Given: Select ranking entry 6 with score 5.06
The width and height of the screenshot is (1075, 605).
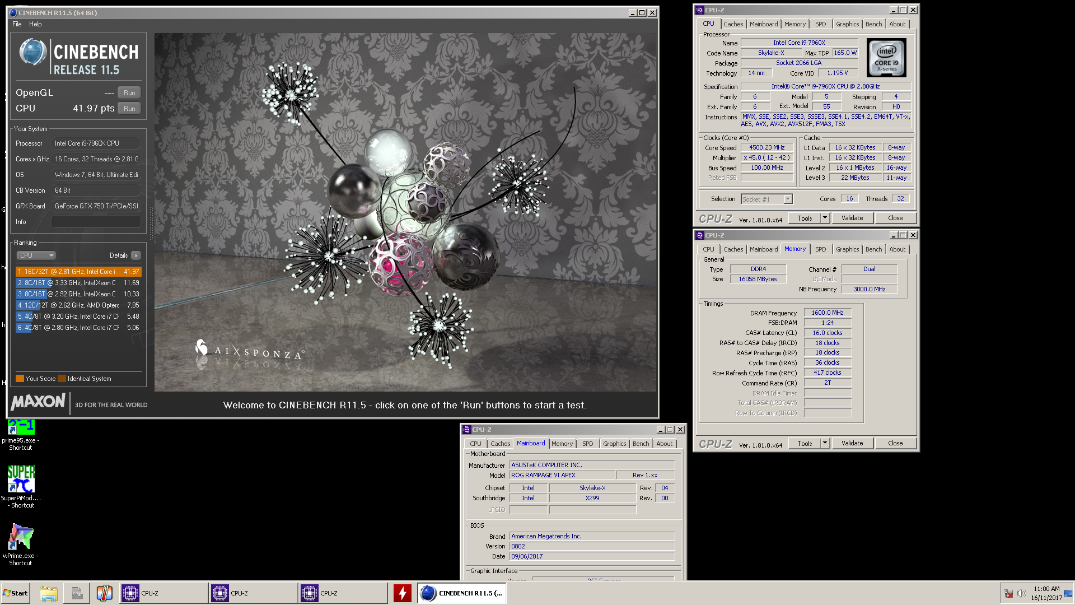Looking at the screenshot, I should pyautogui.click(x=78, y=328).
